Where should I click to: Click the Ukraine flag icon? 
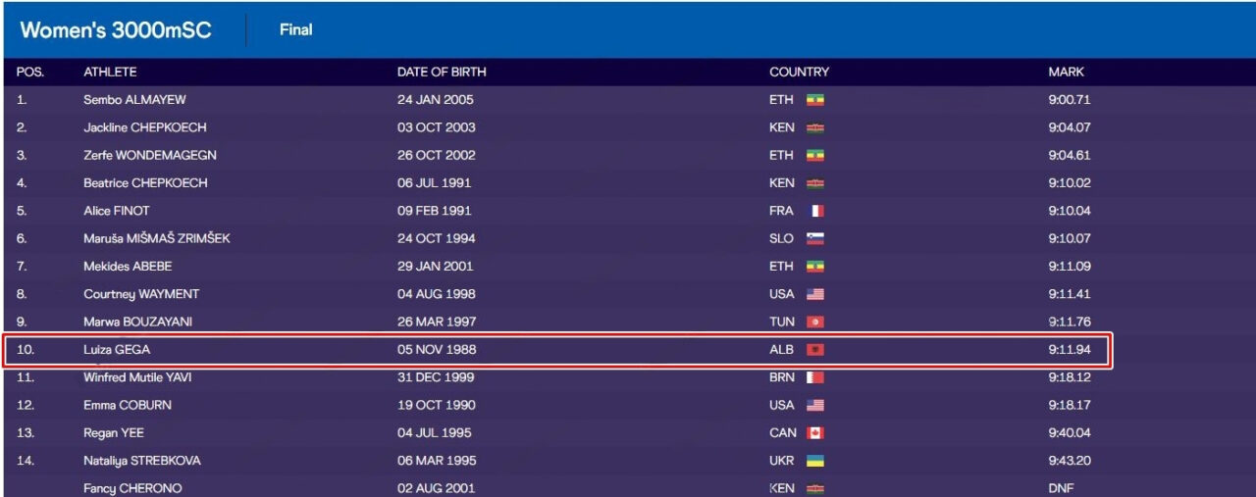point(814,461)
